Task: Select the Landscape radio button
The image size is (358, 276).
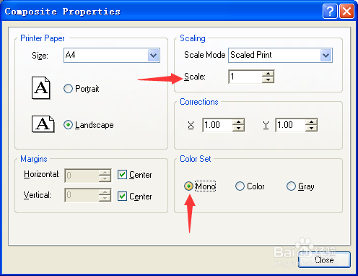Action: click(68, 125)
